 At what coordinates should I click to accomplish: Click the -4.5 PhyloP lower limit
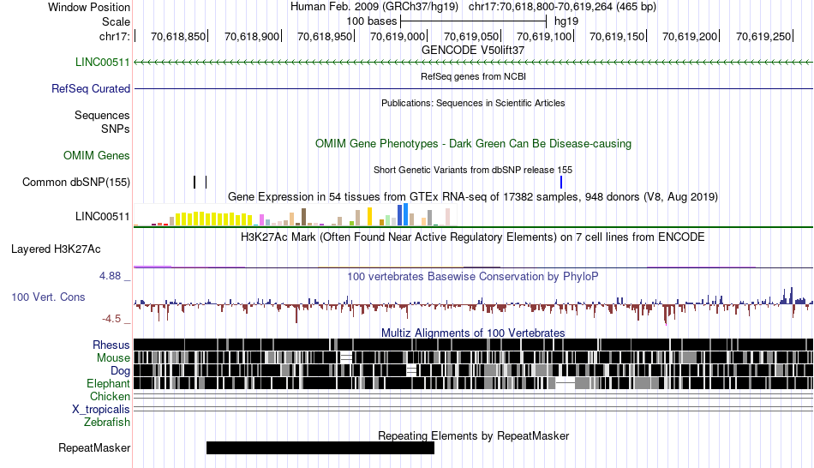111,318
